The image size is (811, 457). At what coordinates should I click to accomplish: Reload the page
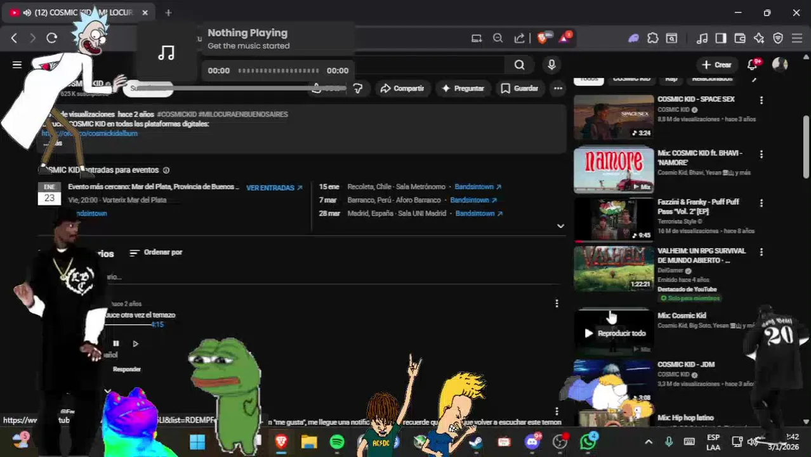[52, 38]
